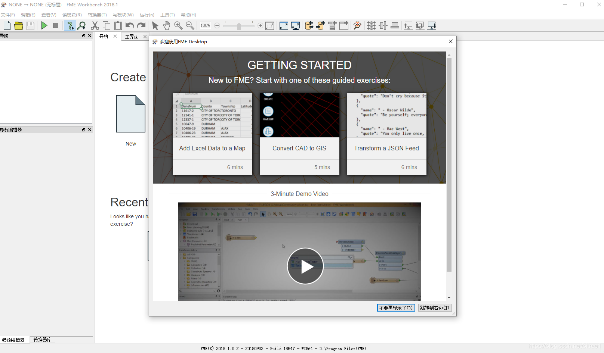
Task: Adjust the toolbar zoom slider handle
Action: [x=239, y=25]
